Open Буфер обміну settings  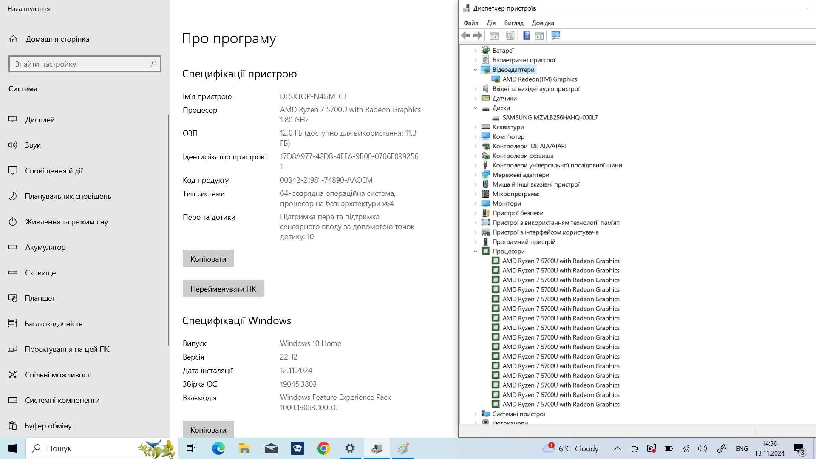pos(85,426)
